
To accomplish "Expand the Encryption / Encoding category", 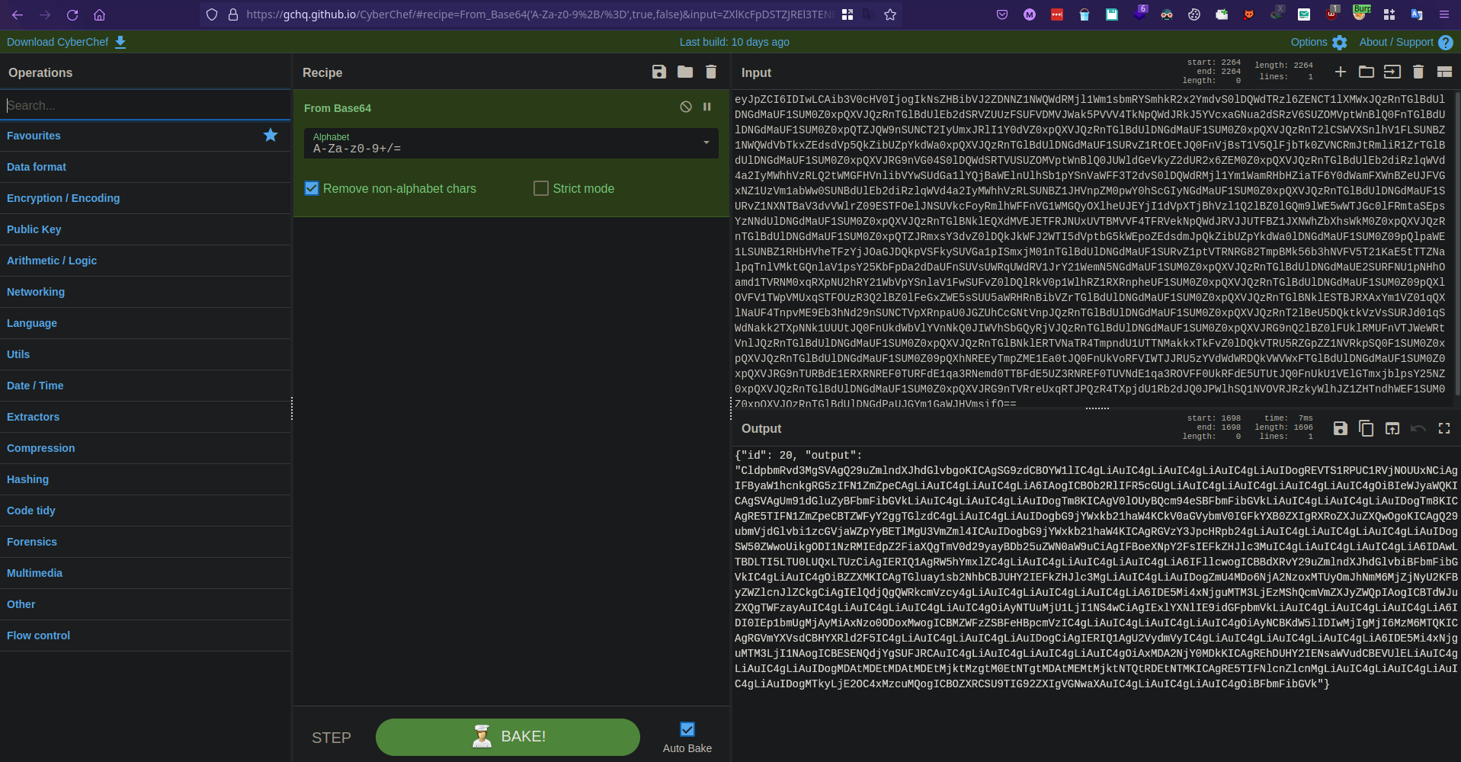I will pyautogui.click(x=63, y=198).
